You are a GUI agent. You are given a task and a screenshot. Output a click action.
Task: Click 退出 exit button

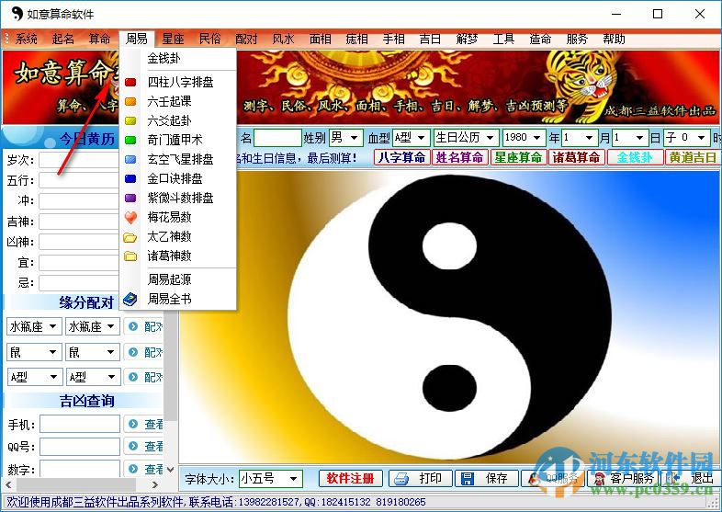point(693,478)
